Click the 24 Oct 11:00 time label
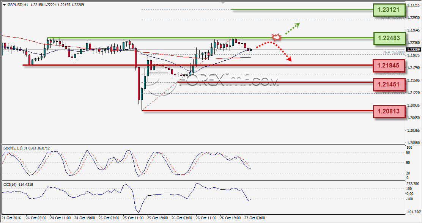Screen dimensions: 422x223 [x=60, y=218]
